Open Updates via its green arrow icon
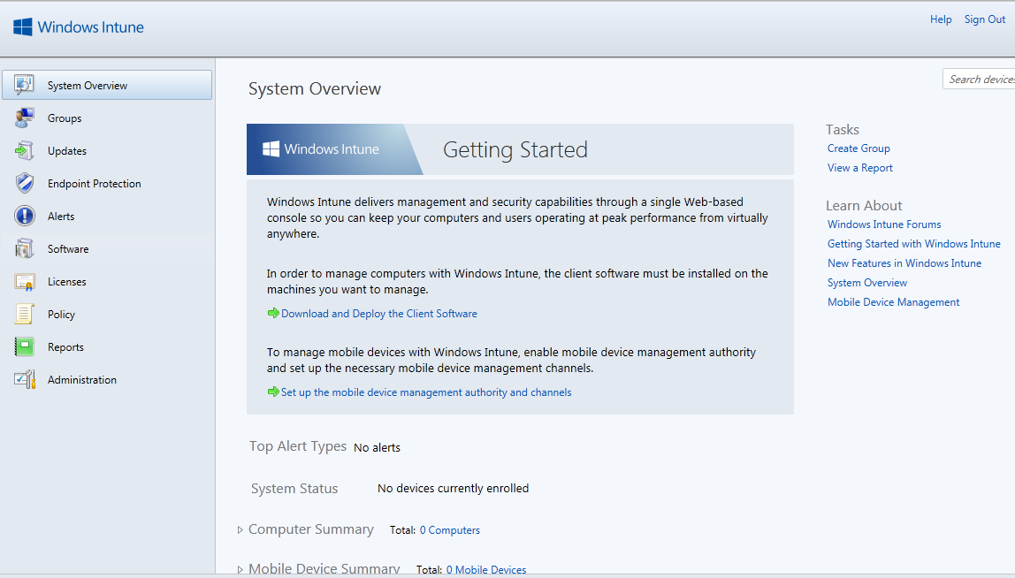 coord(25,151)
